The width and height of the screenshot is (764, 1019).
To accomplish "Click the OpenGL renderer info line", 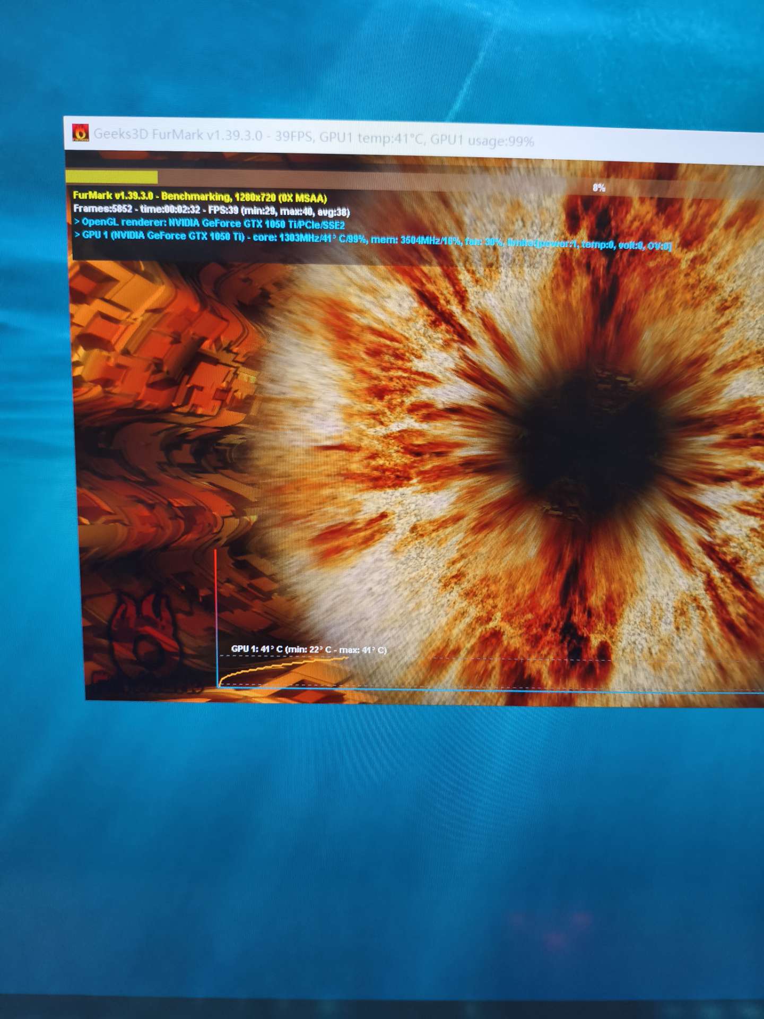I will [212, 223].
